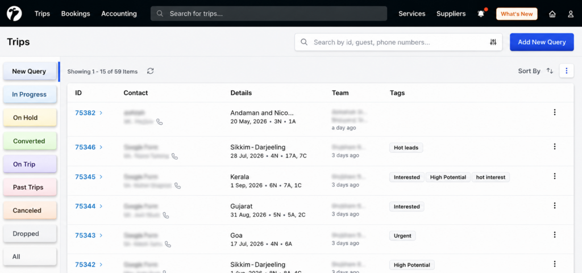582x273 pixels.
Task: Switch to Converted tab
Action: (x=30, y=141)
